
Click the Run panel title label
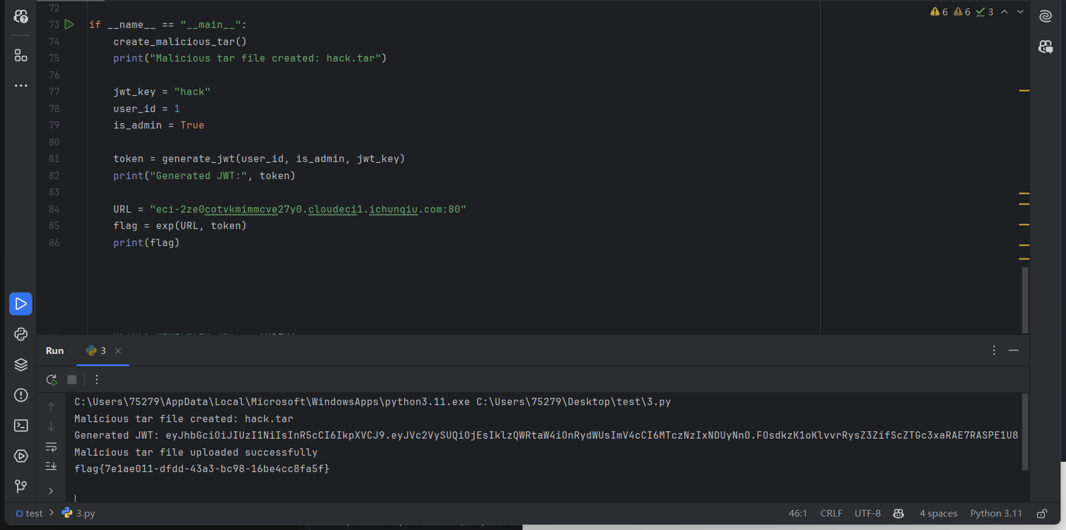[55, 351]
